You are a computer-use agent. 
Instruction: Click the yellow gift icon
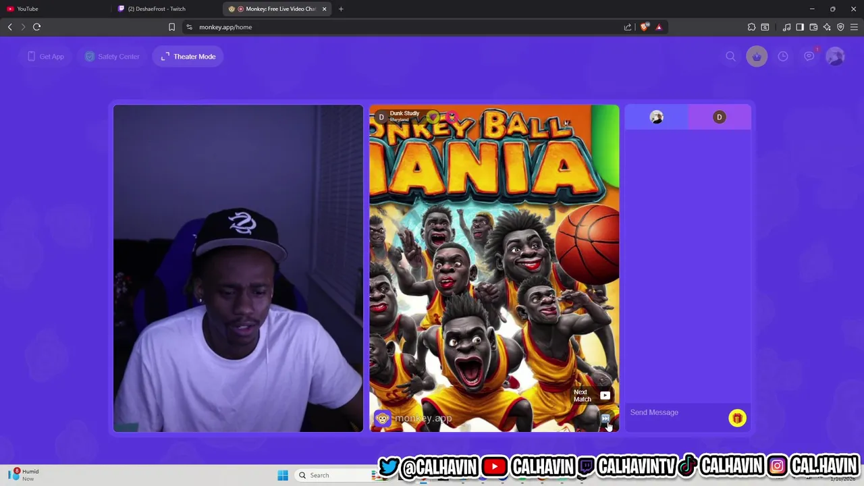click(x=737, y=418)
